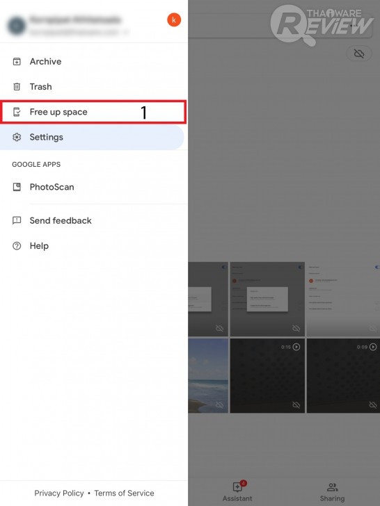Click the Free up space phone icon
Image resolution: width=380 pixels, height=506 pixels.
(17, 112)
